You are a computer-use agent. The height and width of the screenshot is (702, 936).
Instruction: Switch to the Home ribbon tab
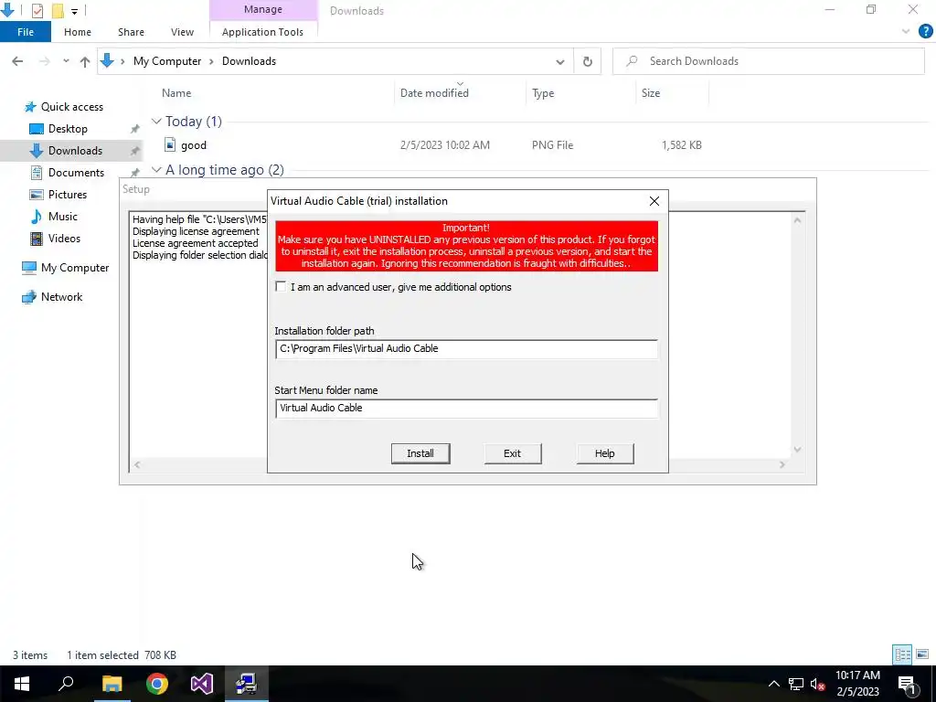point(78,32)
